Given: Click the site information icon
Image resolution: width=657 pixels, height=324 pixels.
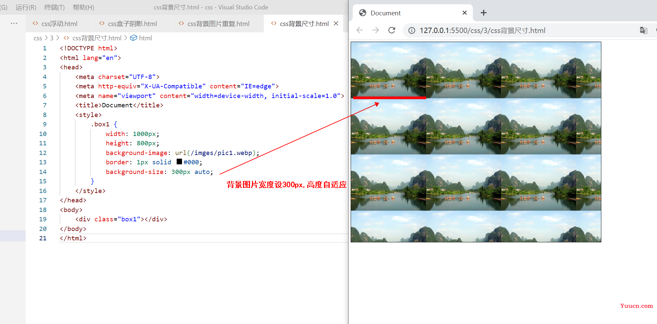Looking at the screenshot, I should (412, 30).
